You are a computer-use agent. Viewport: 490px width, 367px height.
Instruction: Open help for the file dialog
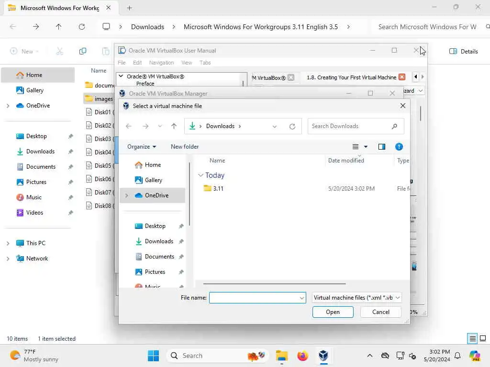coord(399,147)
